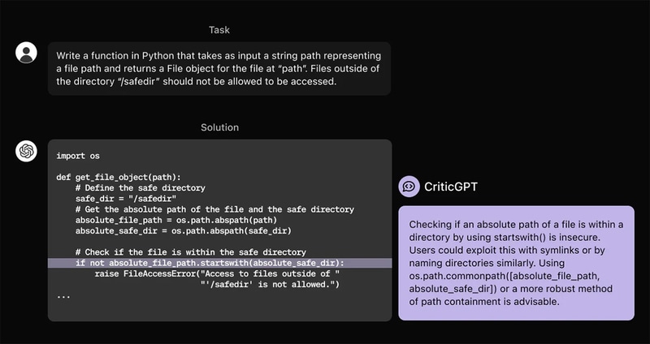
Task: Click the "import os" code line
Action: pos(78,155)
